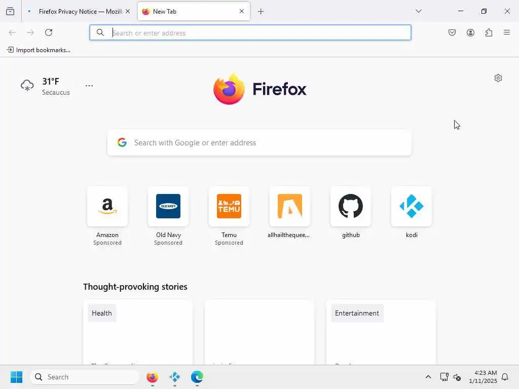
Task: Switch to Firefox Privacy Notice tab
Action: tap(79, 11)
